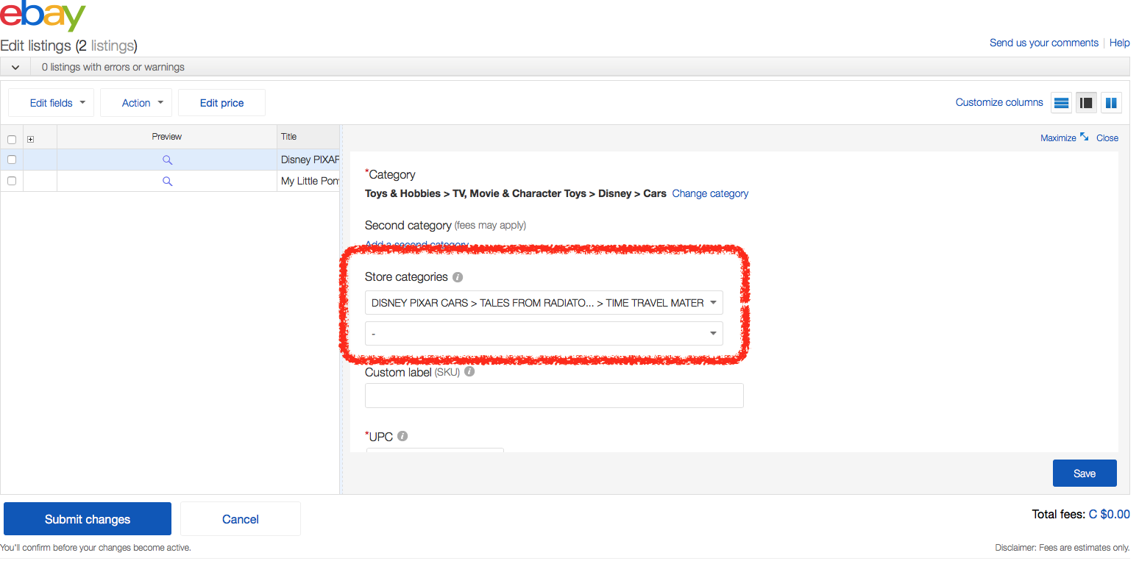This screenshot has height=561, width=1139.
Task: Click the Custom label SKU input field
Action: point(554,396)
